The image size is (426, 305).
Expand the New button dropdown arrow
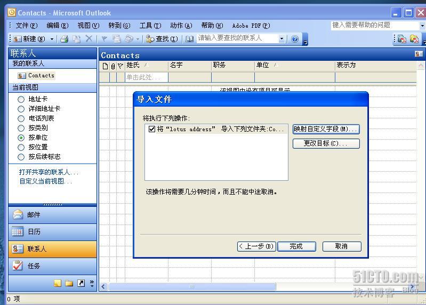coord(52,39)
